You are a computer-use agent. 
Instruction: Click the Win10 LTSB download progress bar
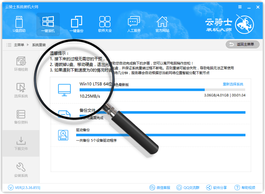point(162,90)
